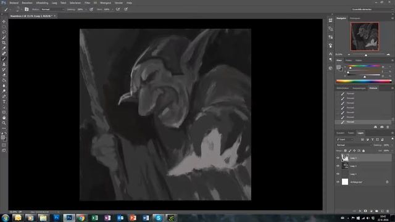
Task: Open the Bewerken menu
Action: [27, 2]
